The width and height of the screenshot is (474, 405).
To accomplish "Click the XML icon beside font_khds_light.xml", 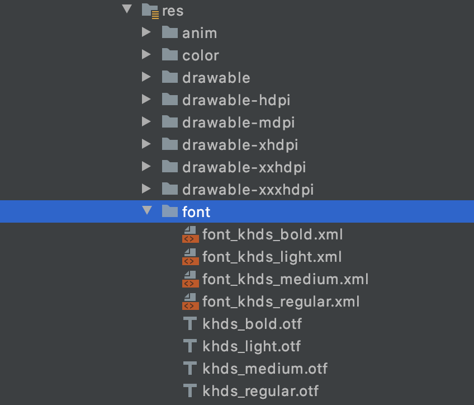I will [191, 257].
